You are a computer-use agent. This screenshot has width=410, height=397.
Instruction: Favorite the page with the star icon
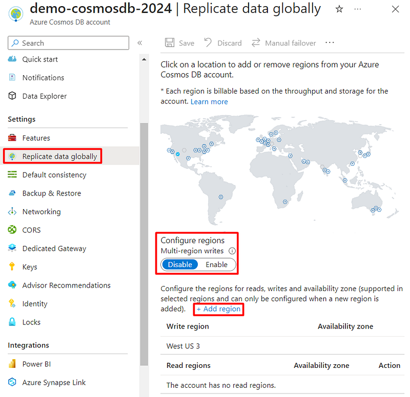click(339, 9)
